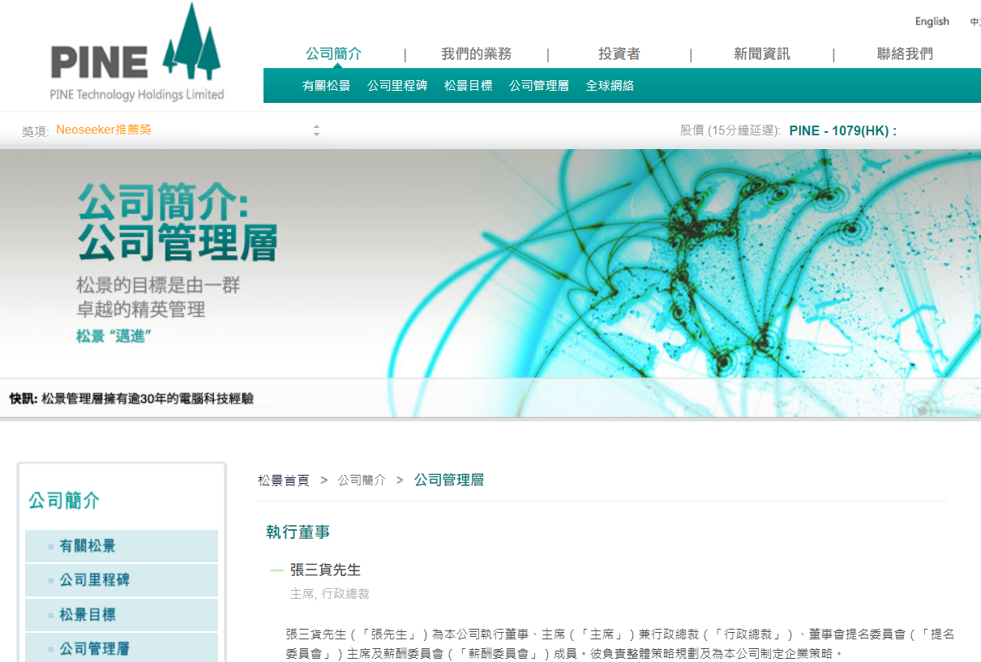Select 公司管理層 in the teal submenu
This screenshot has width=981, height=662.
[539, 86]
